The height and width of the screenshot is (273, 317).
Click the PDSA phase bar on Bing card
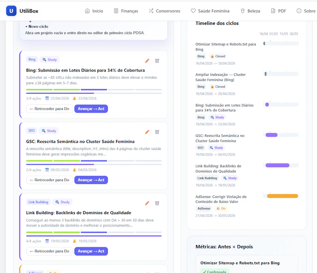94,90
